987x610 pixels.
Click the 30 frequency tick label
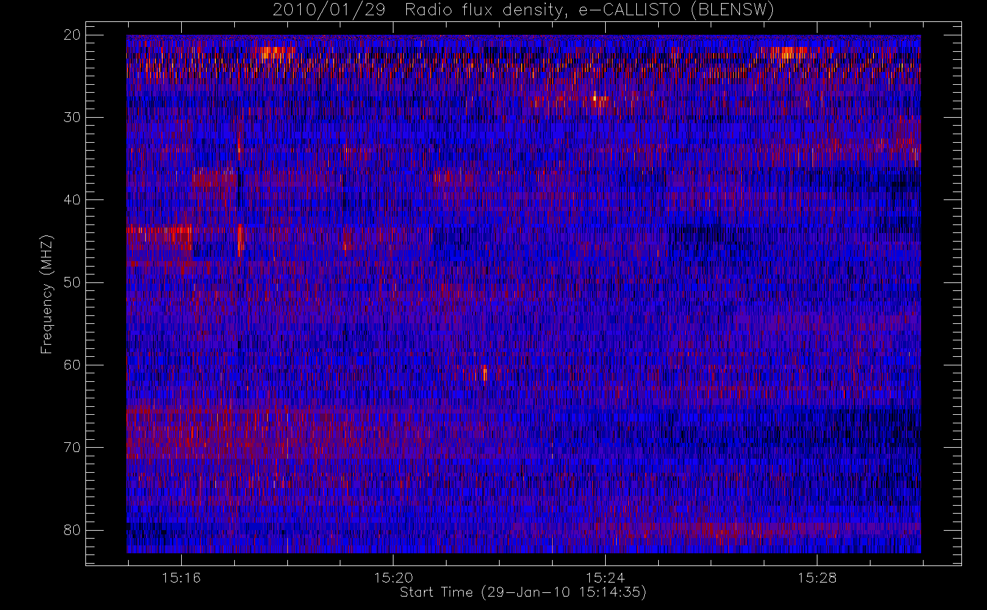(x=72, y=117)
